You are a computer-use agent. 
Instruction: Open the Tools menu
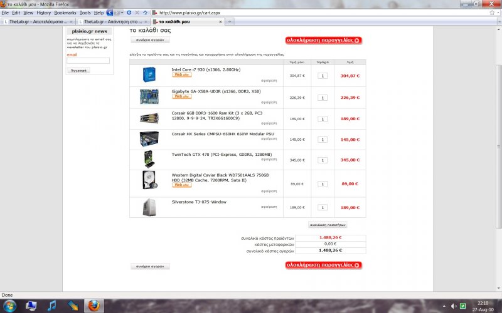tap(85, 13)
